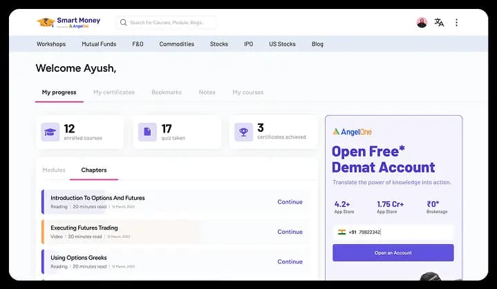Continue Using Options Greeks chapter
Viewport: 497px width, 289px height.
[x=290, y=261]
